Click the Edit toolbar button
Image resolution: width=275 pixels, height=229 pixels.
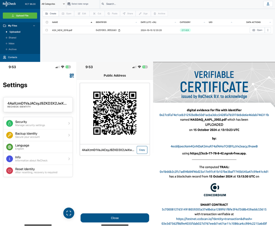[x=82, y=13]
